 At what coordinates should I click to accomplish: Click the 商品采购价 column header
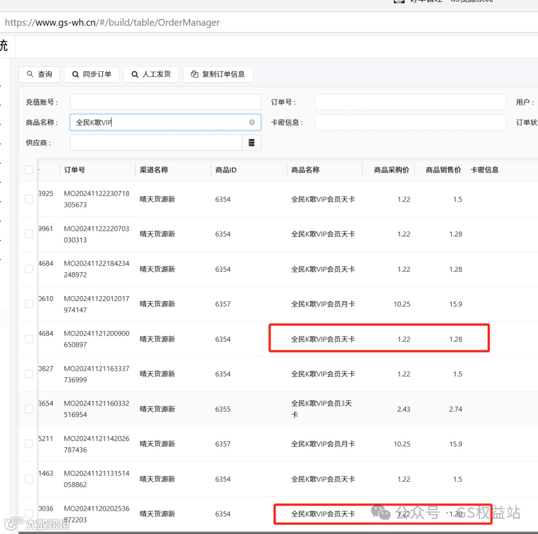[392, 170]
